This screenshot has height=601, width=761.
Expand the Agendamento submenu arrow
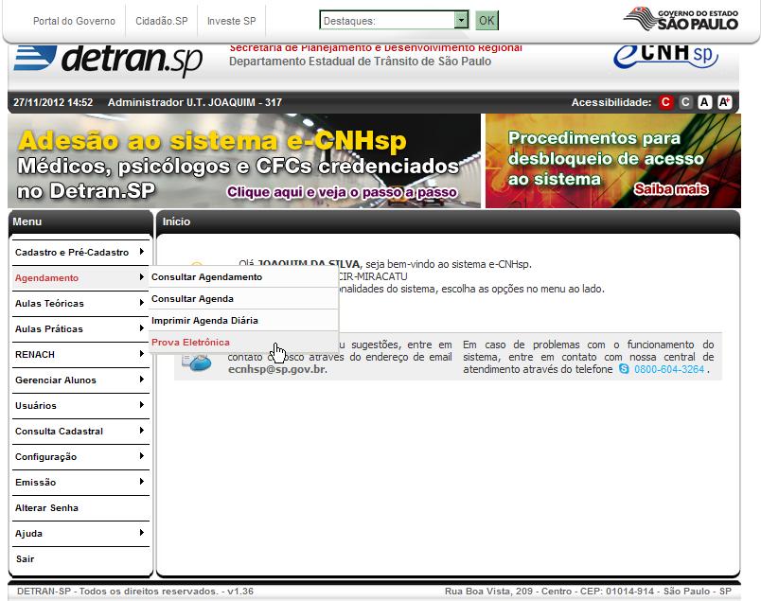point(141,276)
